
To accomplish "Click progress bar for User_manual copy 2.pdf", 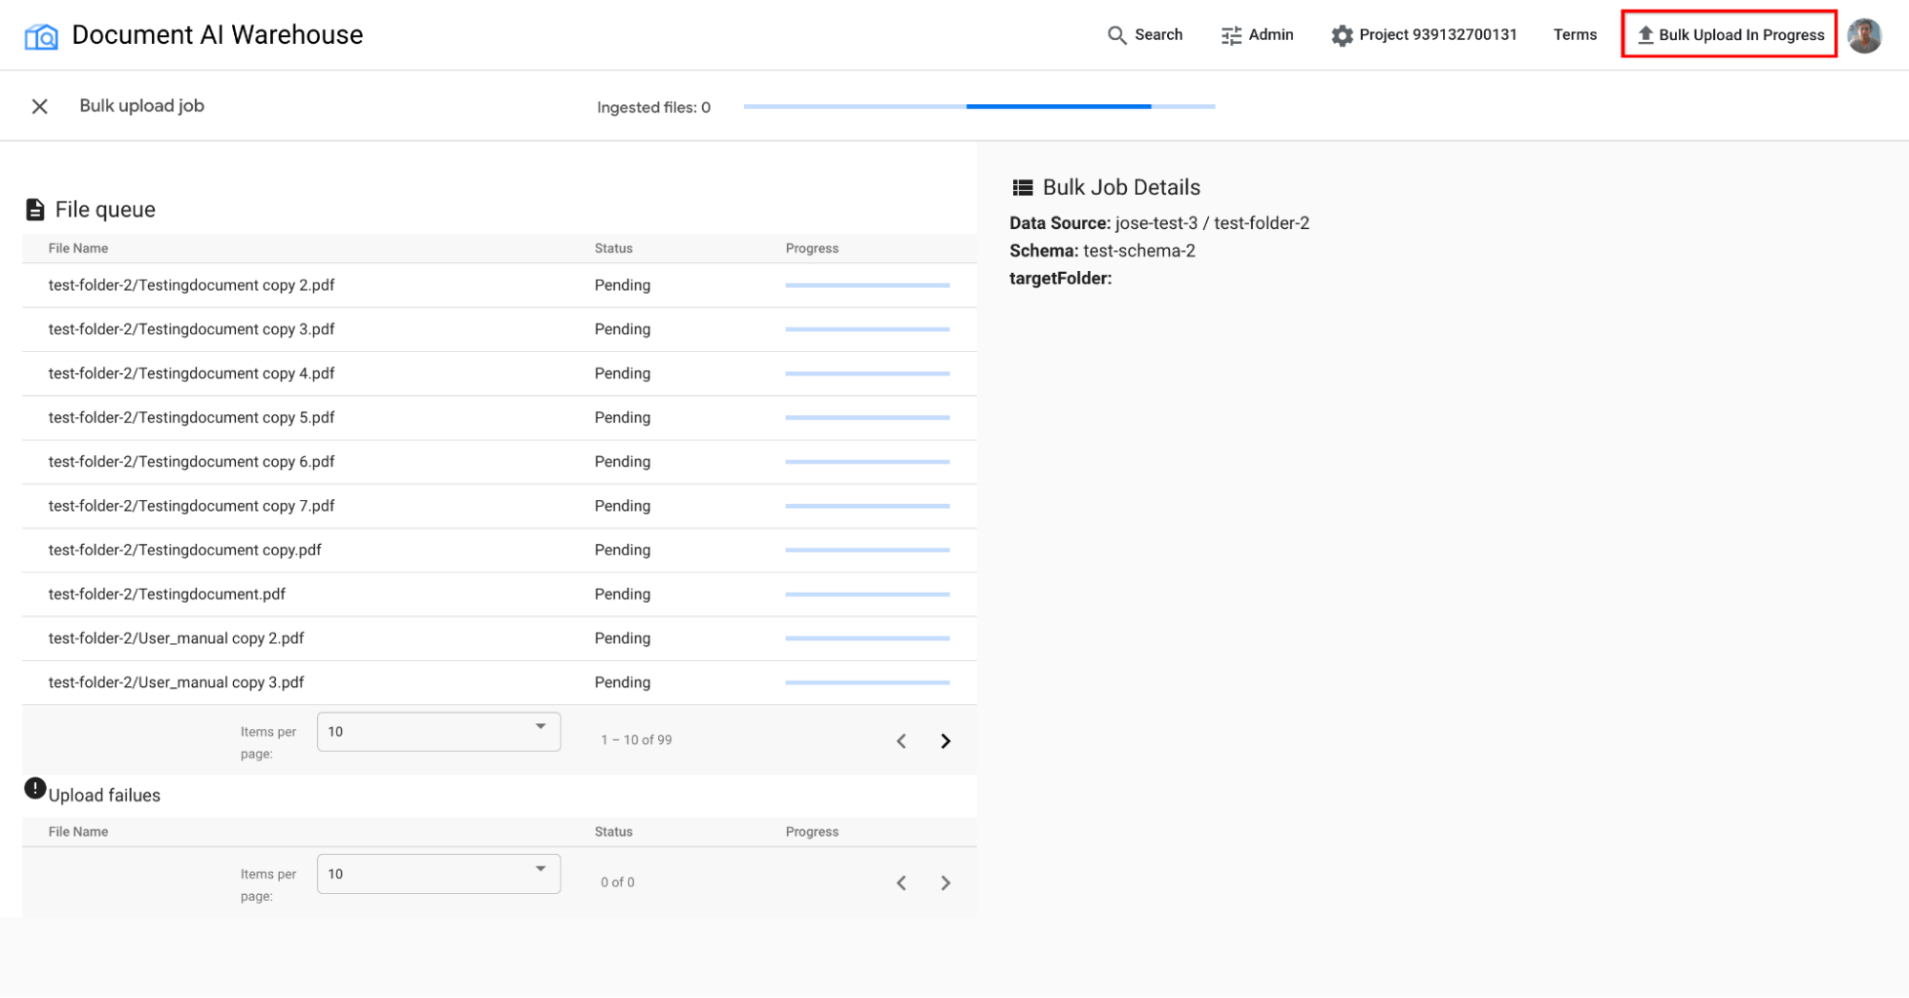I will (867, 638).
